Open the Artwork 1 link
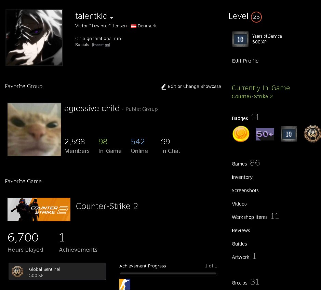321x290 pixels. tap(244, 256)
